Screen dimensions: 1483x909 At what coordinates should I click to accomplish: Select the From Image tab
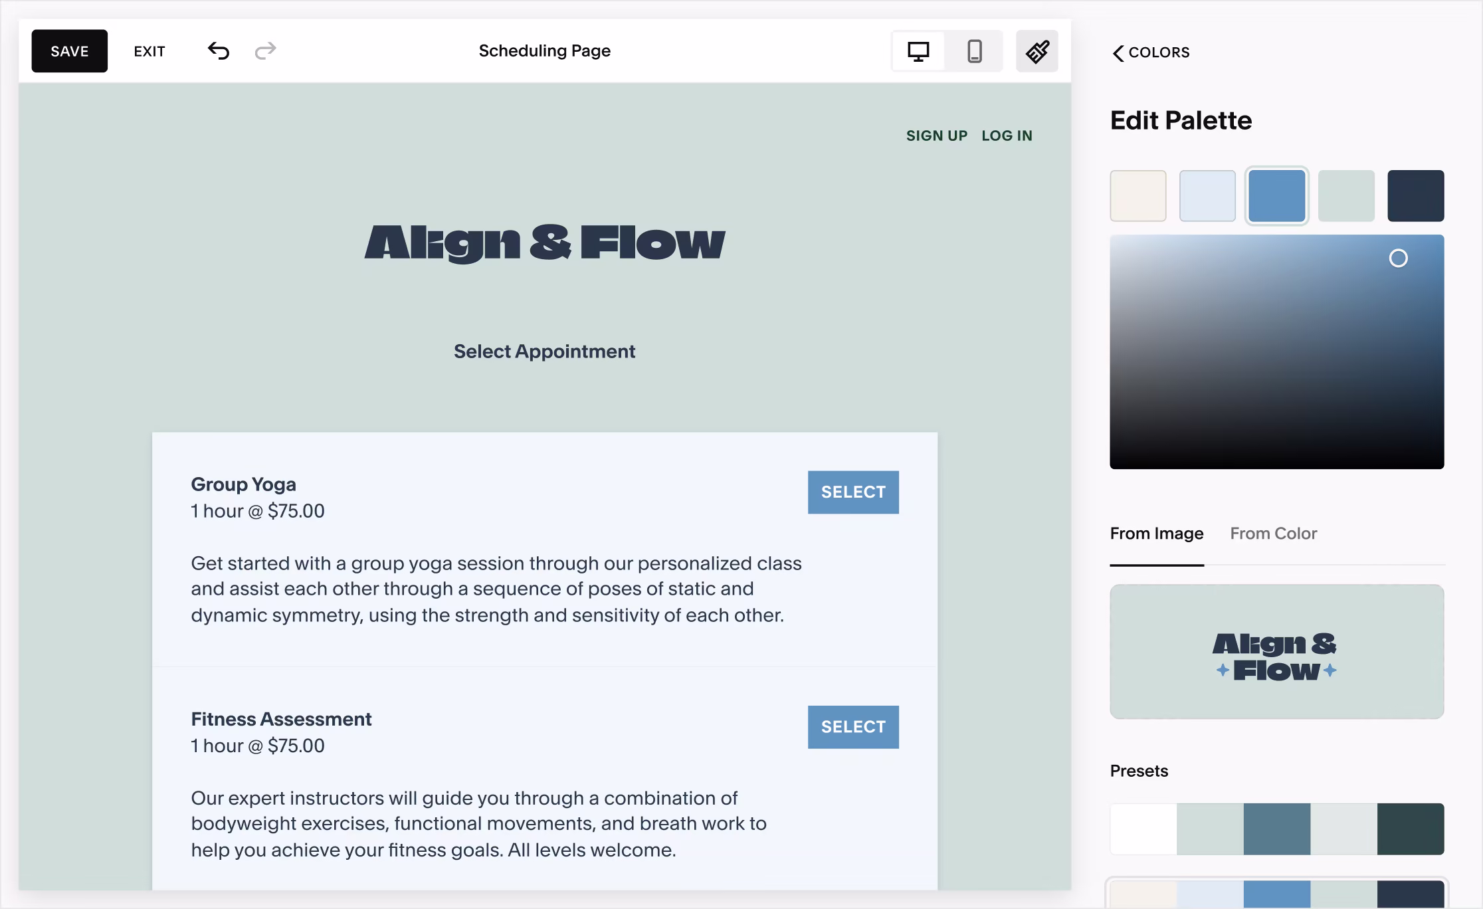coord(1156,534)
